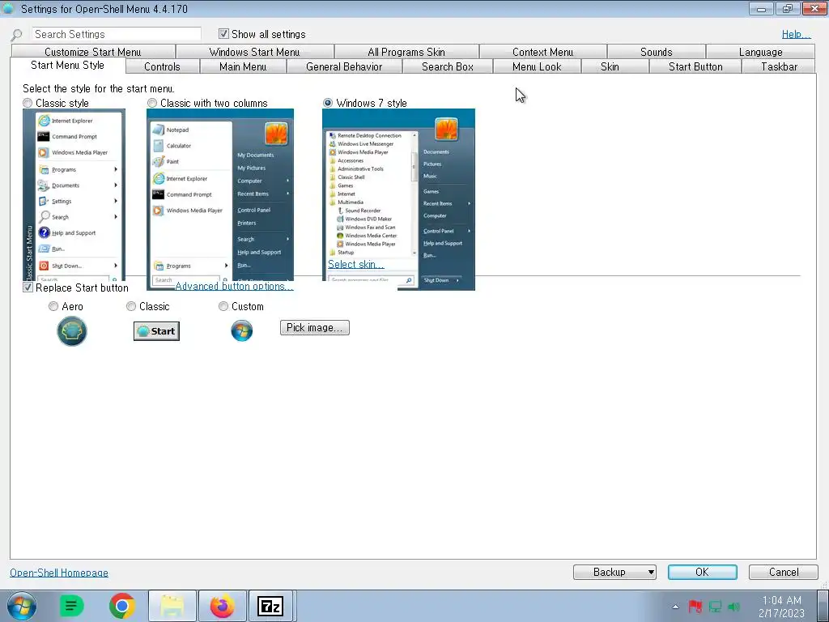Open the All Programs Skin tab

(x=406, y=52)
